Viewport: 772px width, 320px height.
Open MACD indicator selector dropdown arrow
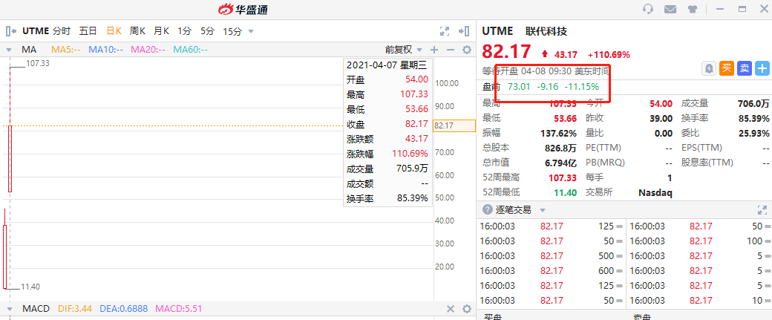tap(9, 309)
